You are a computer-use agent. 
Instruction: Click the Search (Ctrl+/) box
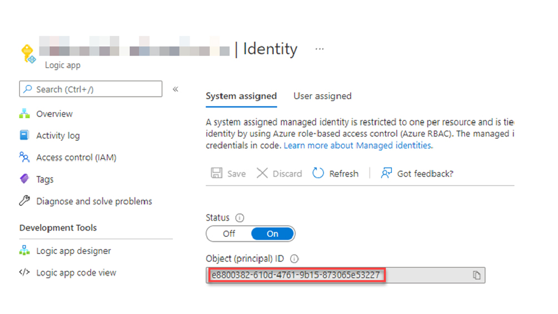(x=91, y=89)
